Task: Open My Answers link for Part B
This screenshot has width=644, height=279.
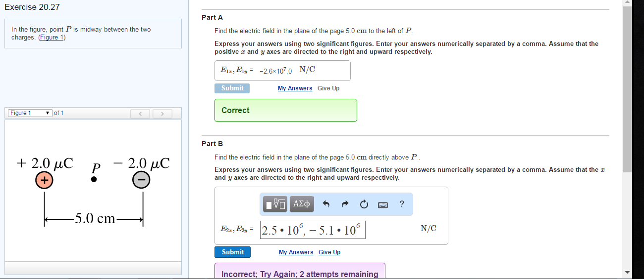Action: pos(296,252)
